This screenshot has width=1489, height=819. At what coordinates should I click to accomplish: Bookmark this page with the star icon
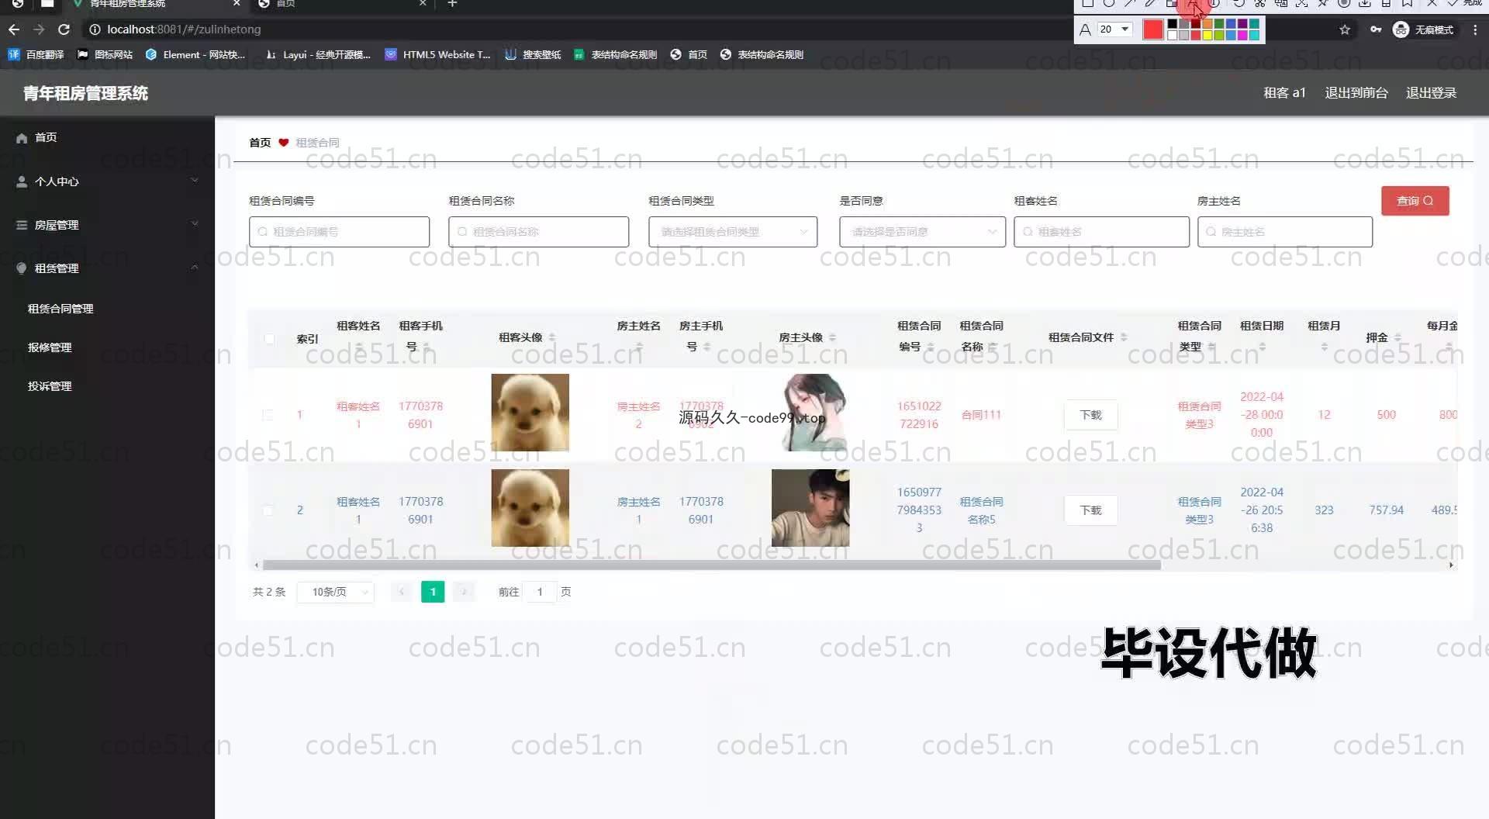1345,29
